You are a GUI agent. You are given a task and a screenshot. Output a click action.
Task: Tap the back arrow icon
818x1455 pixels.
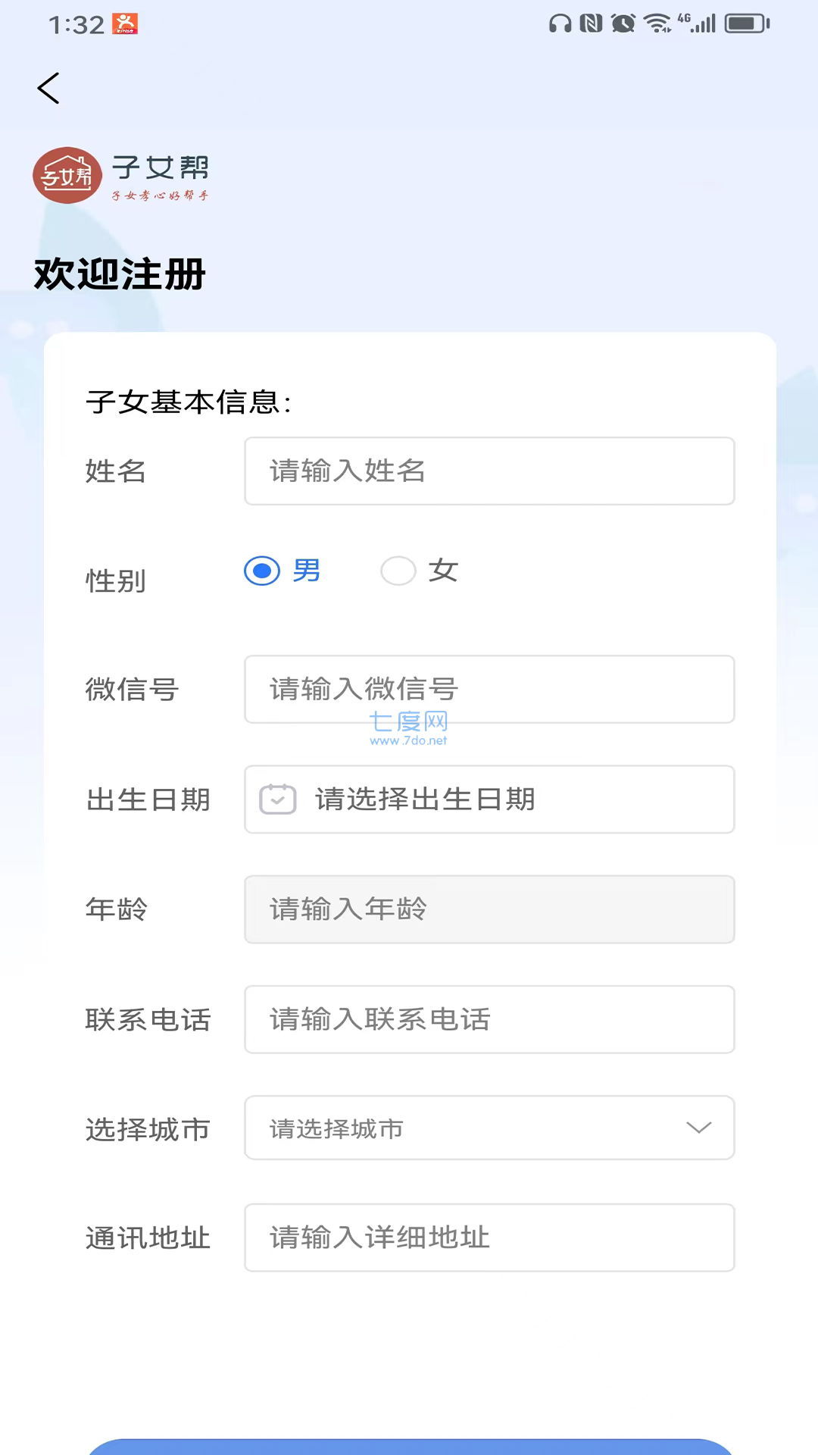(48, 89)
